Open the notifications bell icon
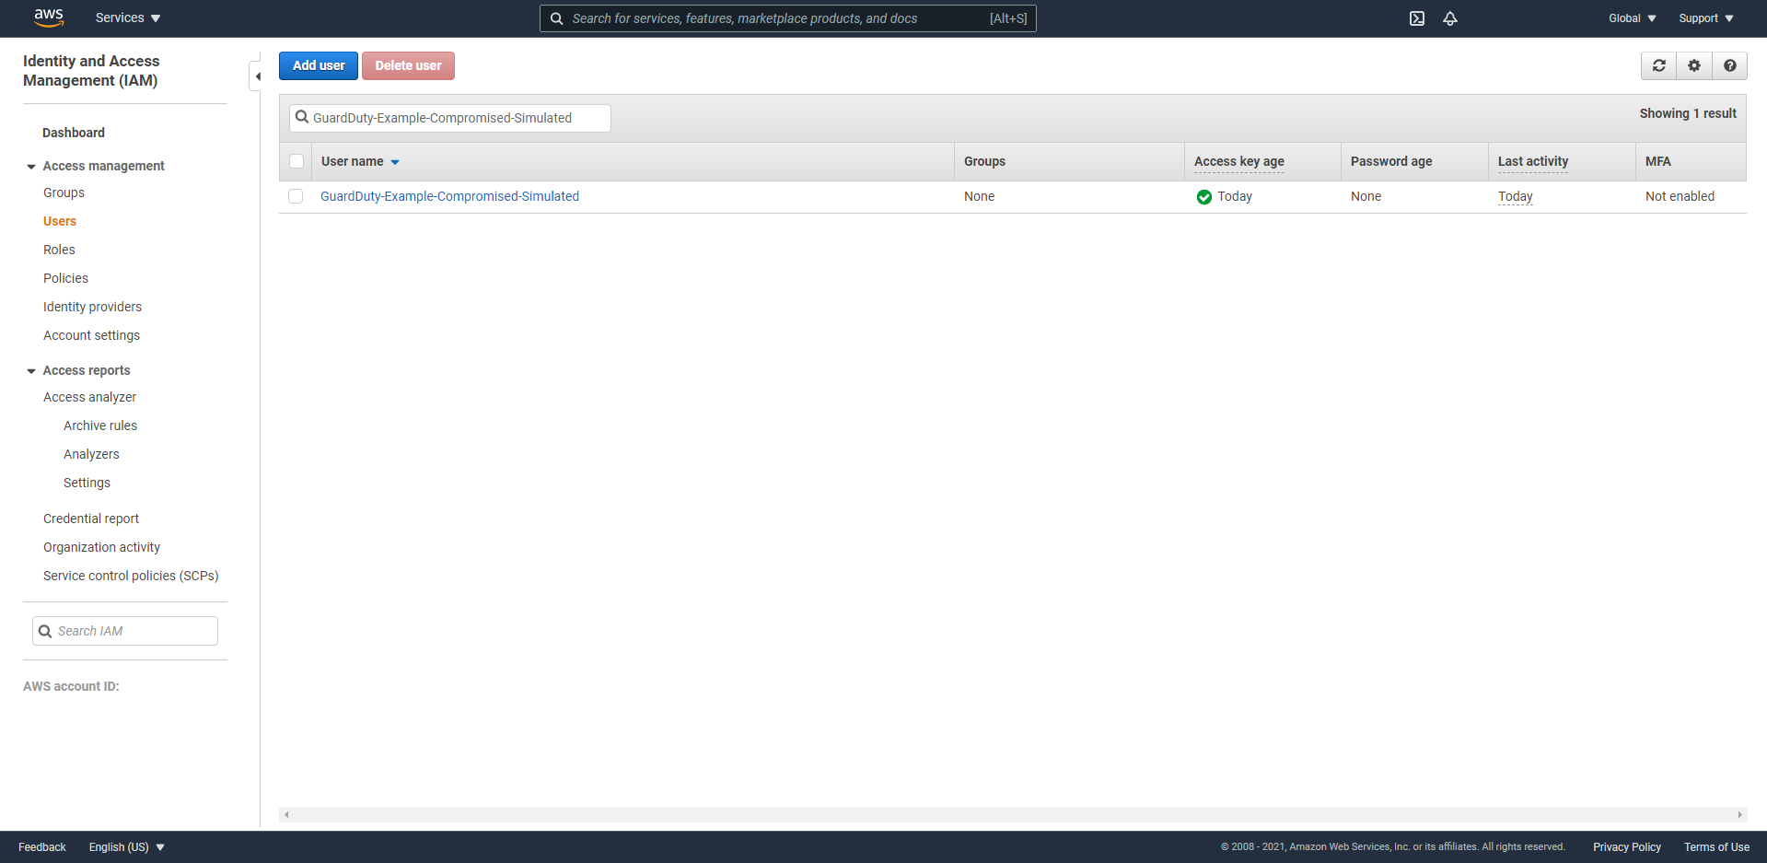Screen dimensions: 1767x863 coord(1450,18)
